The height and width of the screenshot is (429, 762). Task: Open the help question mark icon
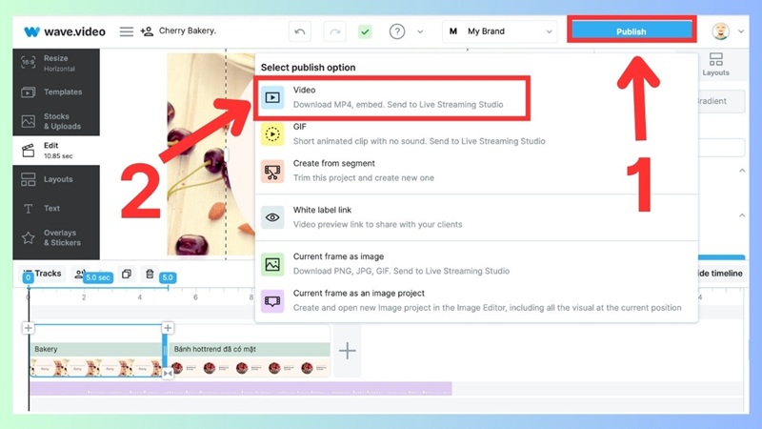coord(397,31)
